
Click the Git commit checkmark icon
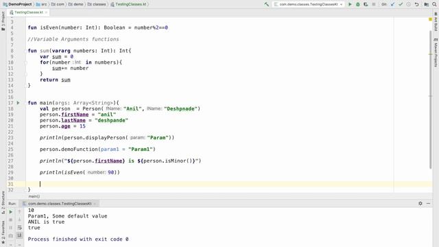401,4
